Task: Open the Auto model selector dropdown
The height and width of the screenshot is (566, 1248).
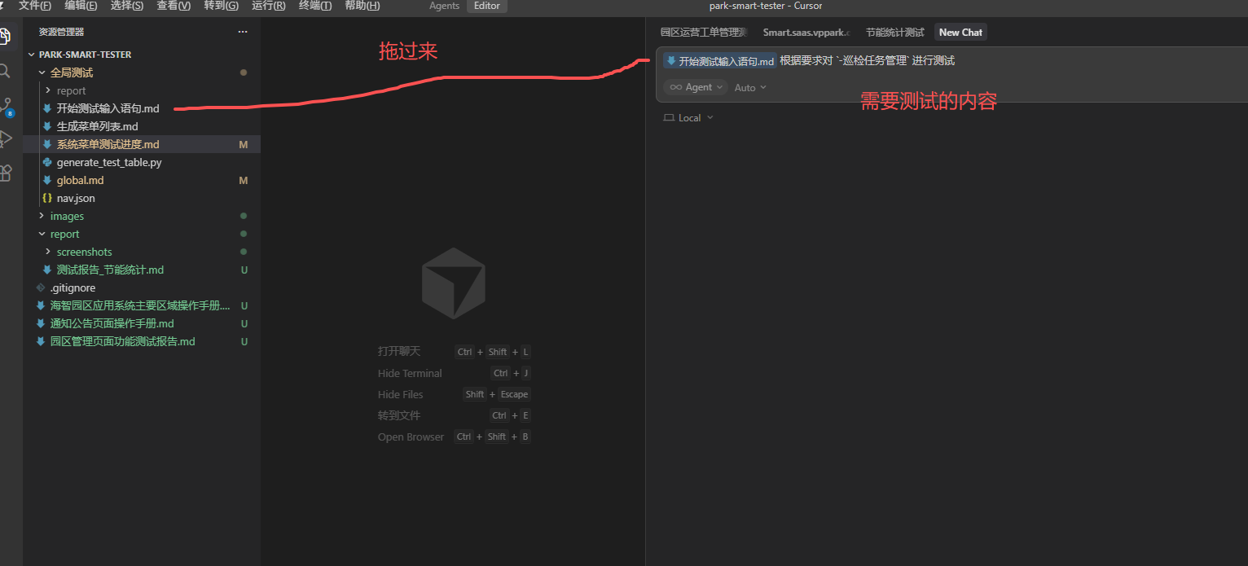Action: click(x=750, y=87)
